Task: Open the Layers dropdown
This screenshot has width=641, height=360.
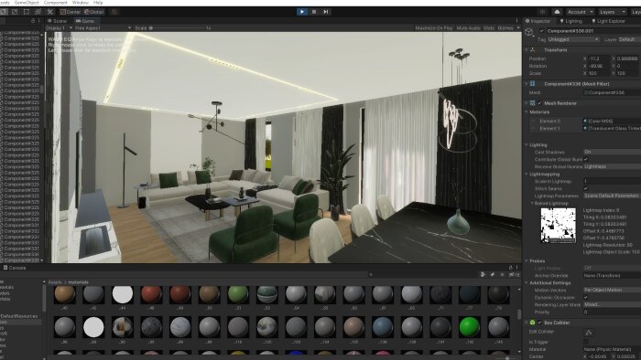Action: point(613,12)
